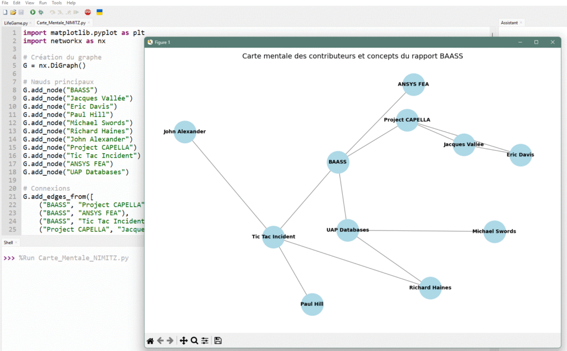The width and height of the screenshot is (567, 351).
Task: Open Configure subplots sliders icon
Action: coord(205,340)
